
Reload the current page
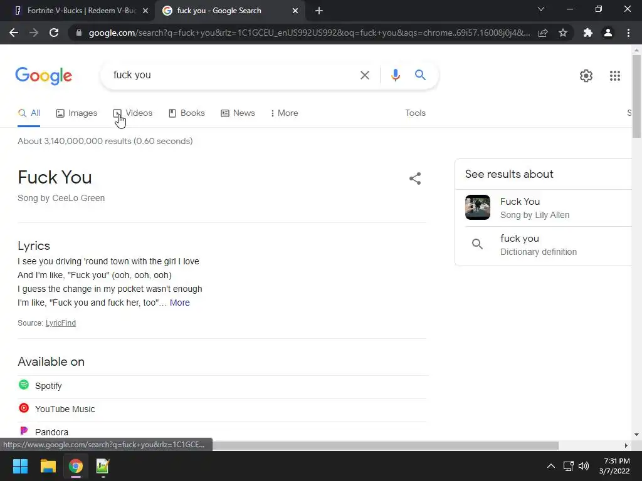pyautogui.click(x=54, y=33)
